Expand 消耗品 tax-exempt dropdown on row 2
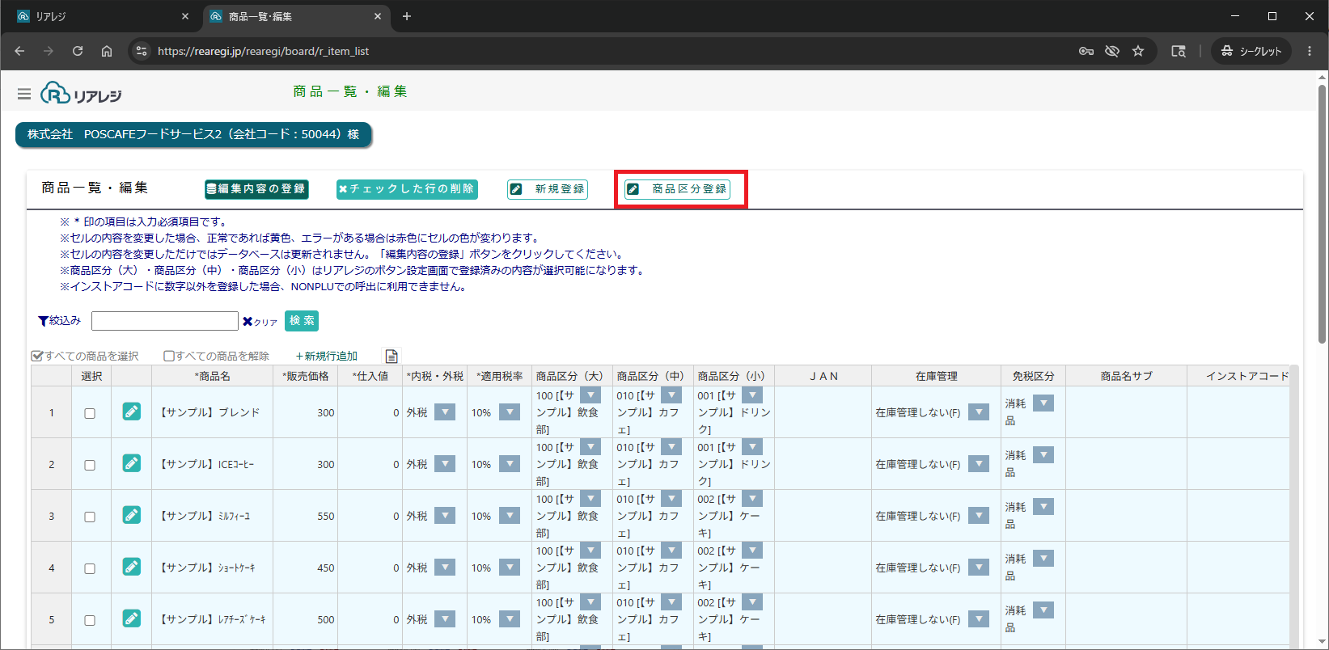The image size is (1329, 650). 1043,454
